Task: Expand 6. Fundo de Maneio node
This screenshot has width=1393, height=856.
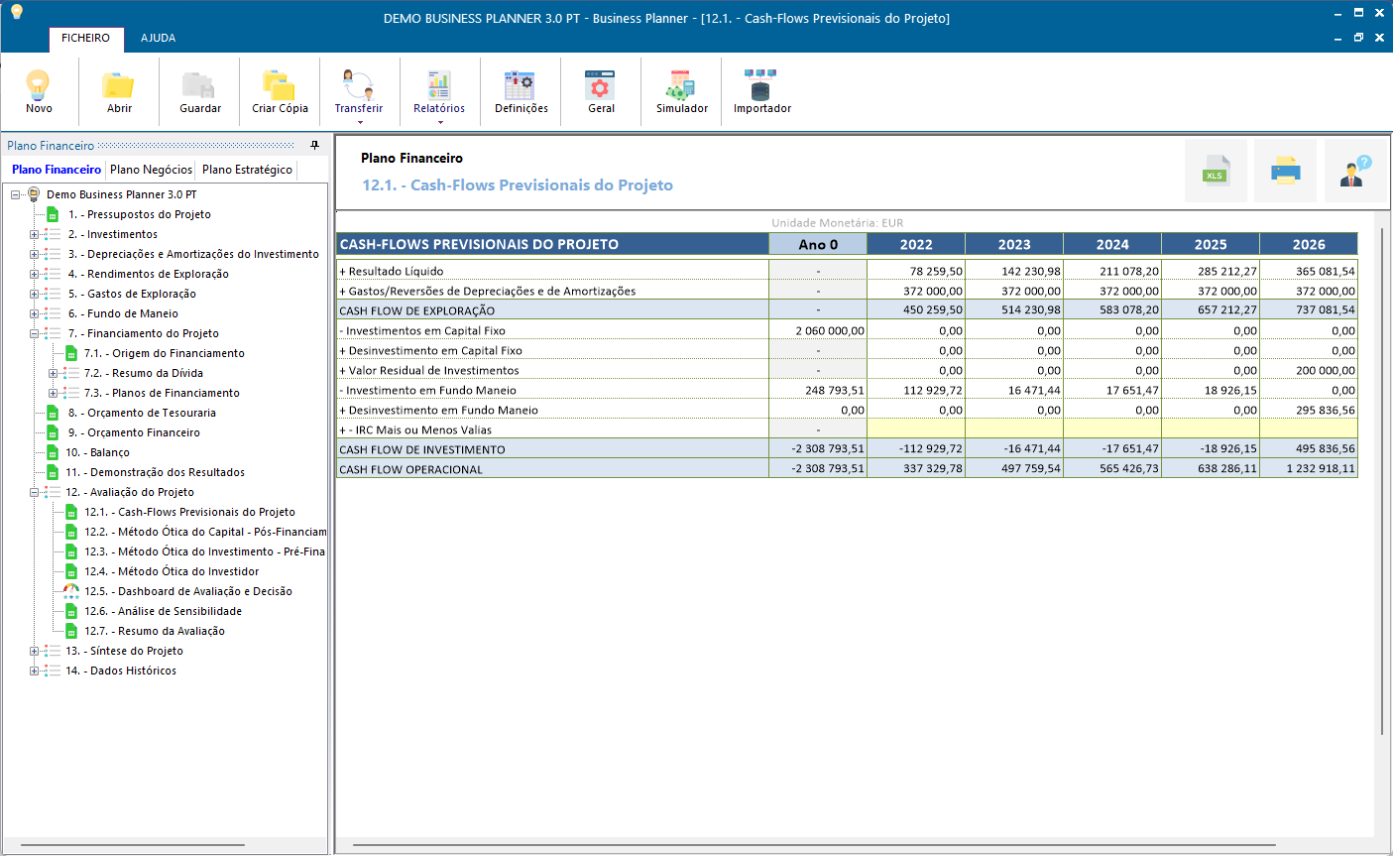Action: 34,314
